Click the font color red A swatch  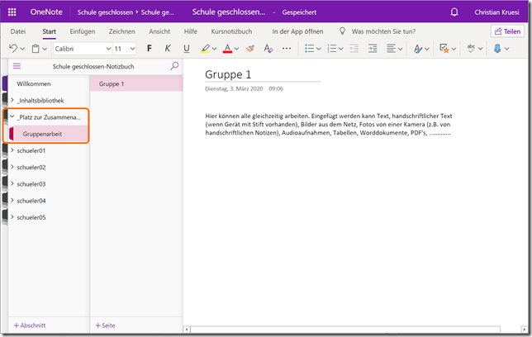point(227,49)
